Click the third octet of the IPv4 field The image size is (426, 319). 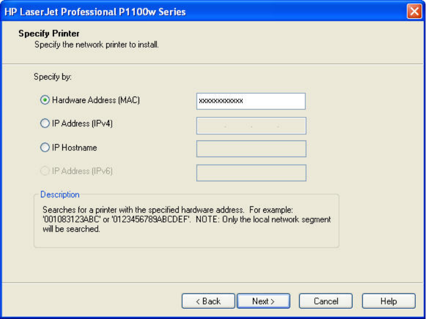264,125
